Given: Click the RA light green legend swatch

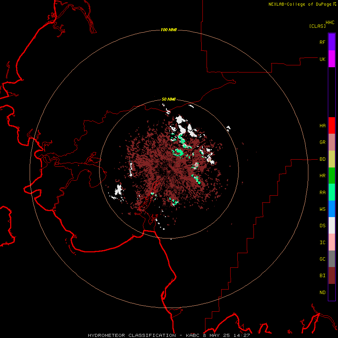Looking at the screenshot, I should tap(332, 192).
